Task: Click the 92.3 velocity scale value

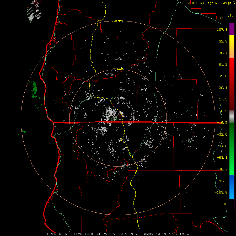Action: point(223,41)
